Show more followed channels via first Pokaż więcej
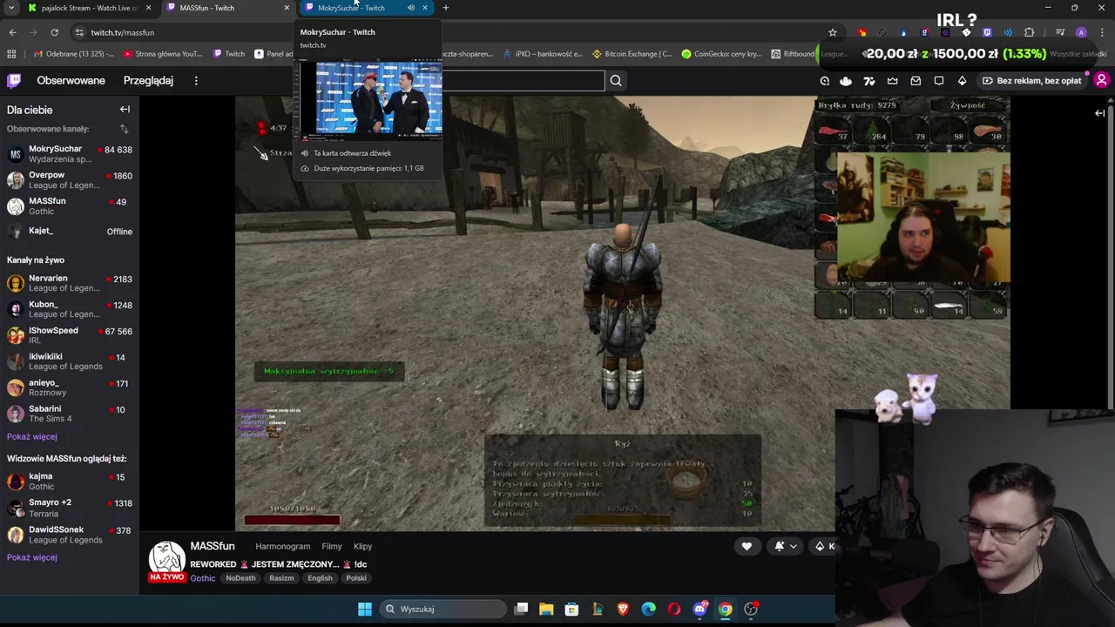Screen dimensions: 1115x627 pos(31,436)
